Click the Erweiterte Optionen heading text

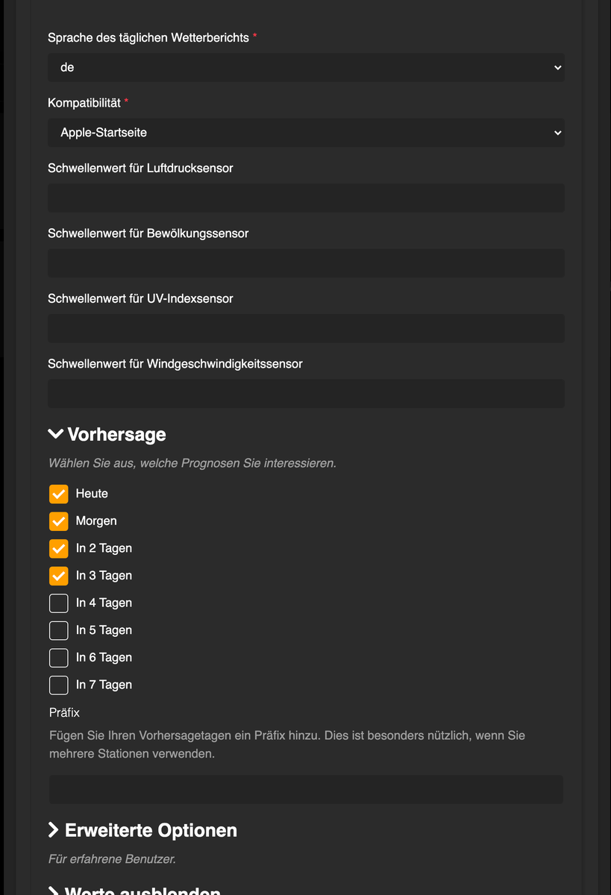click(x=151, y=830)
